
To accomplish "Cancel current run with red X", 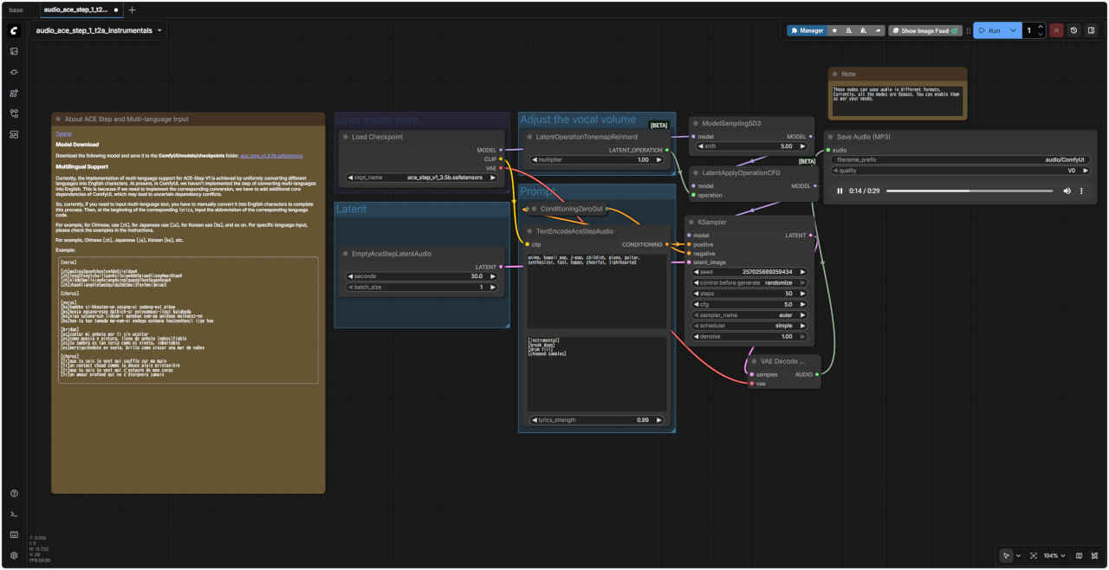I will (1056, 30).
